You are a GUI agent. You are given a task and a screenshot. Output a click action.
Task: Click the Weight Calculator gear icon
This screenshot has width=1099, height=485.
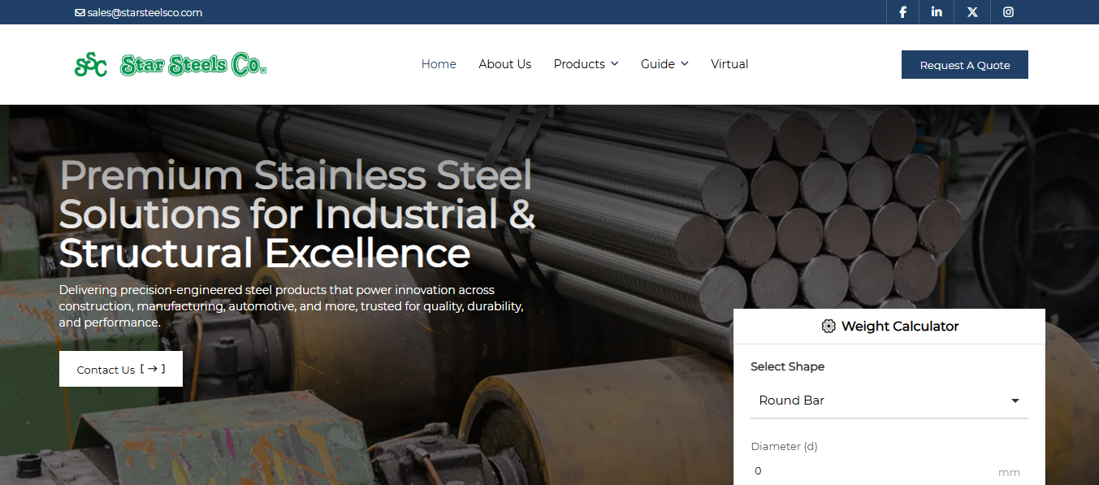point(829,327)
